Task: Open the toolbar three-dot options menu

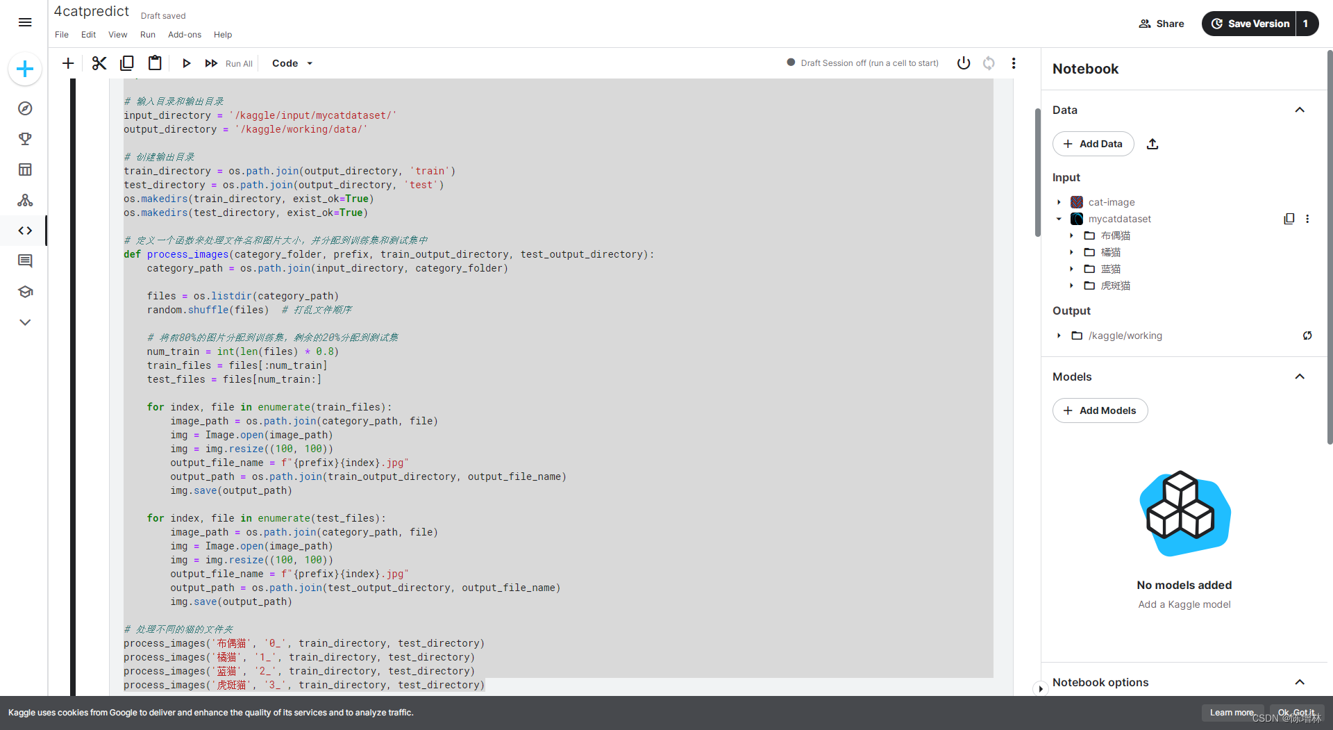Action: pyautogui.click(x=1014, y=63)
